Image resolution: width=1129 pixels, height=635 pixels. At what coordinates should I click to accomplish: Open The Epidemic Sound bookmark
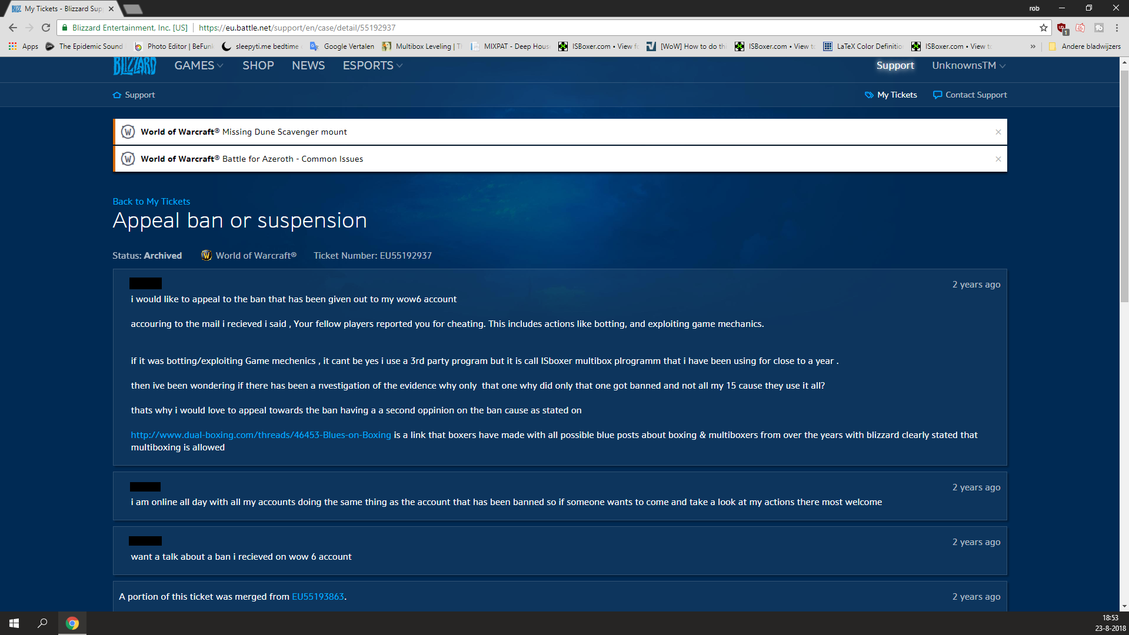tap(85, 46)
